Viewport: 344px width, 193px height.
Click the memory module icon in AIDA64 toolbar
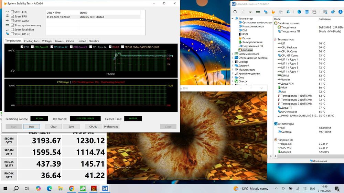tap(258, 12)
